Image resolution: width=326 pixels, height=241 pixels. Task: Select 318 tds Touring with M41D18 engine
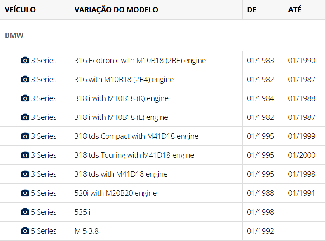[134, 155]
